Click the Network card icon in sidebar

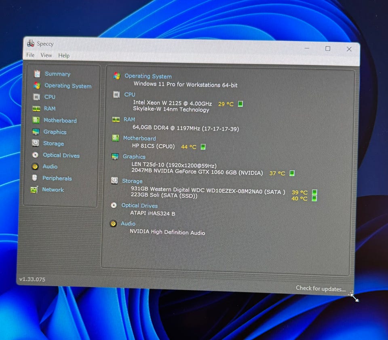pos(34,190)
